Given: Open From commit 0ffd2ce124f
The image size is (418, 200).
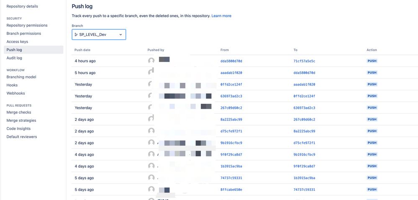Looking at the screenshot, I should (x=231, y=85).
